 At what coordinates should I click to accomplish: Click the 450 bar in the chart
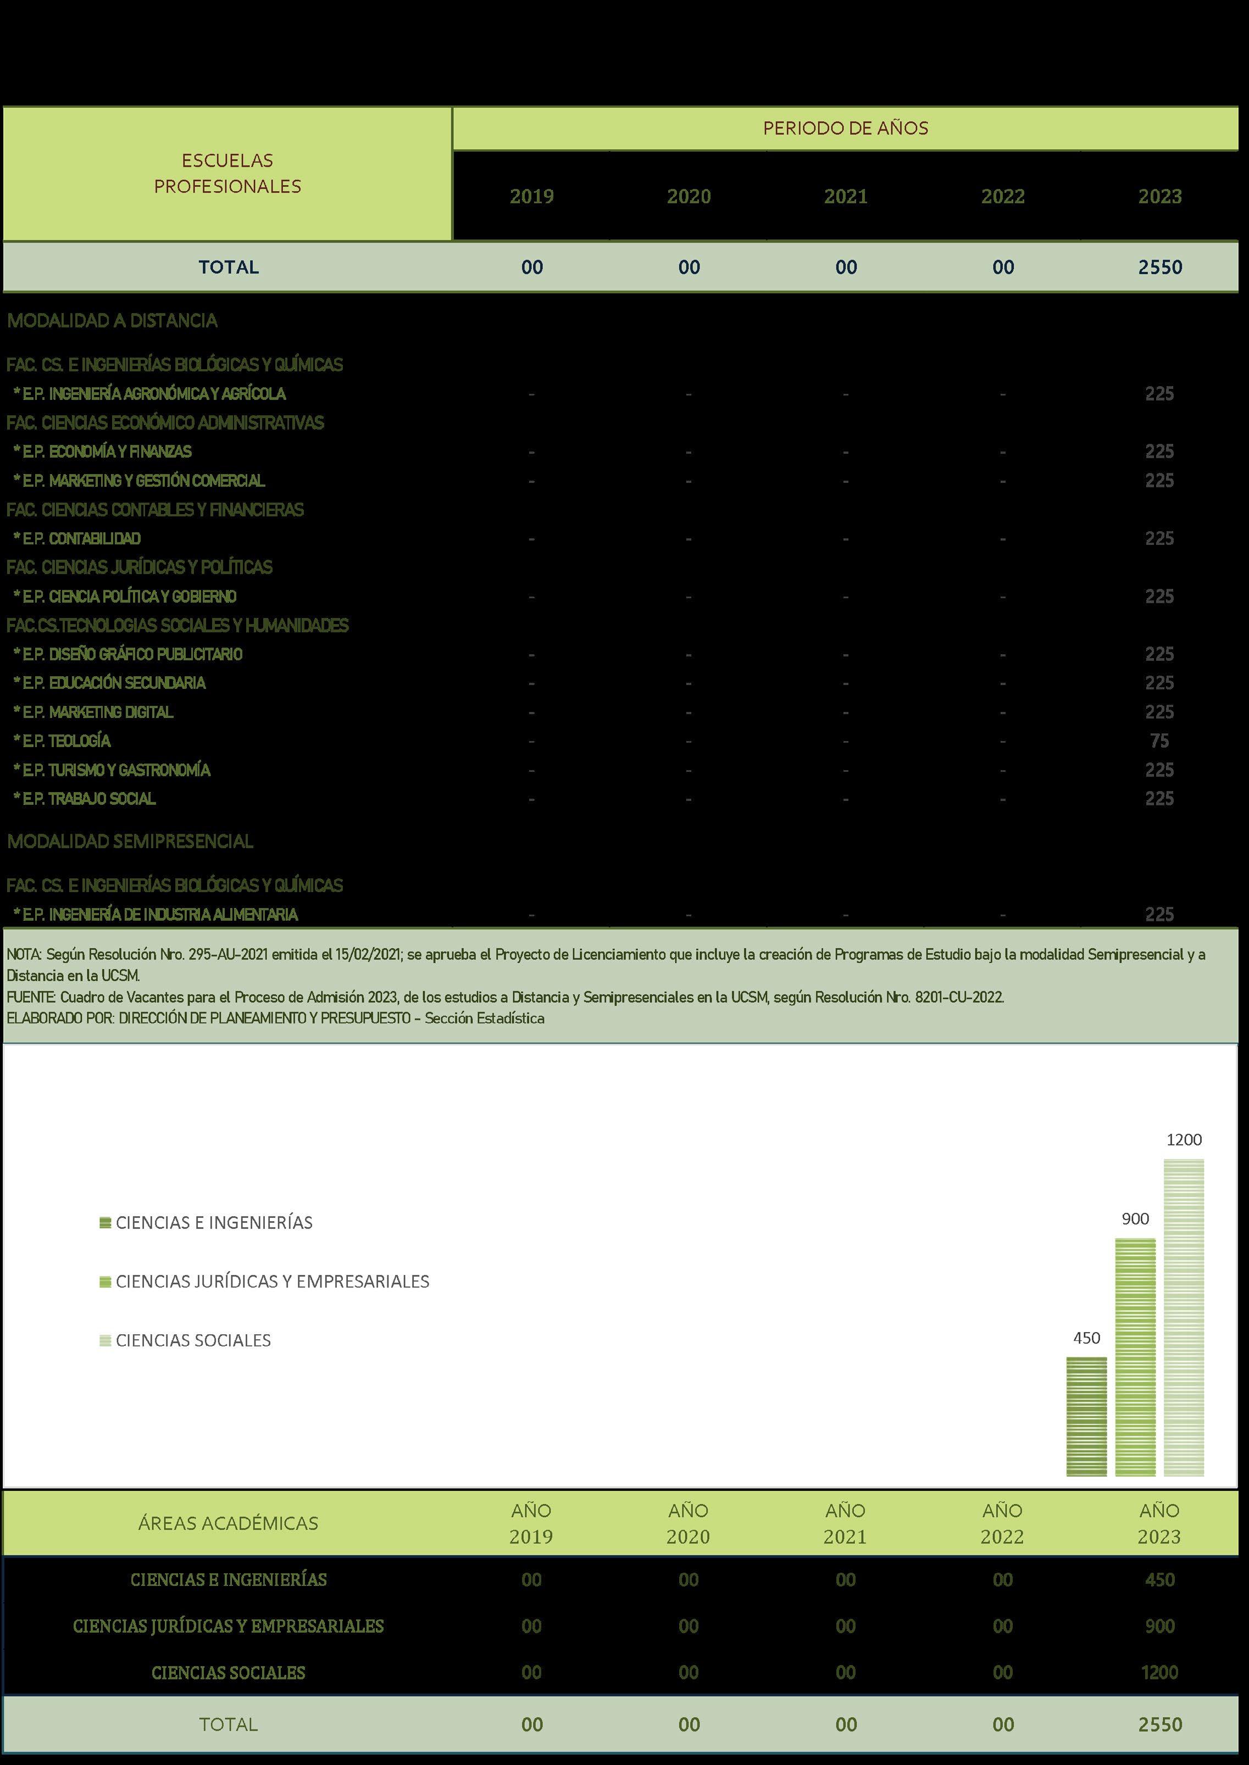1086,1416
